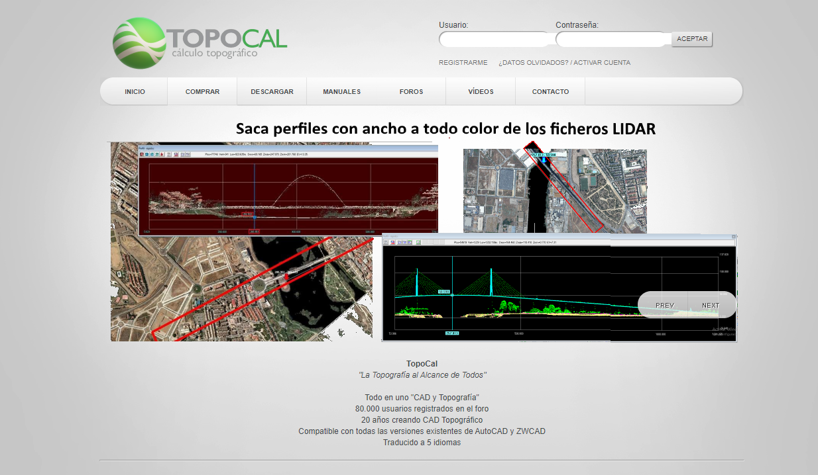Advance the carousel with the NEXT button
The image size is (818, 475).
point(710,304)
